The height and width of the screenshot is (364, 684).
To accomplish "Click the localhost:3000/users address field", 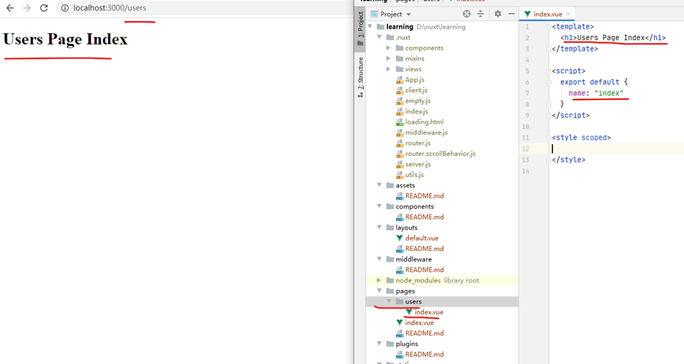I will click(205, 8).
